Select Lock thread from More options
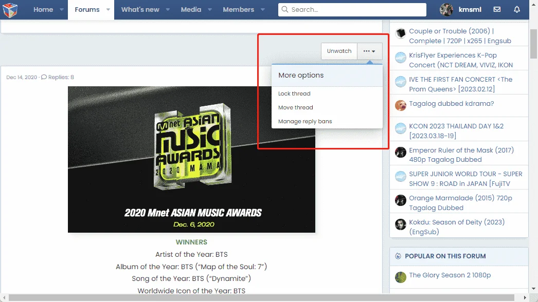The height and width of the screenshot is (302, 538). 294,93
